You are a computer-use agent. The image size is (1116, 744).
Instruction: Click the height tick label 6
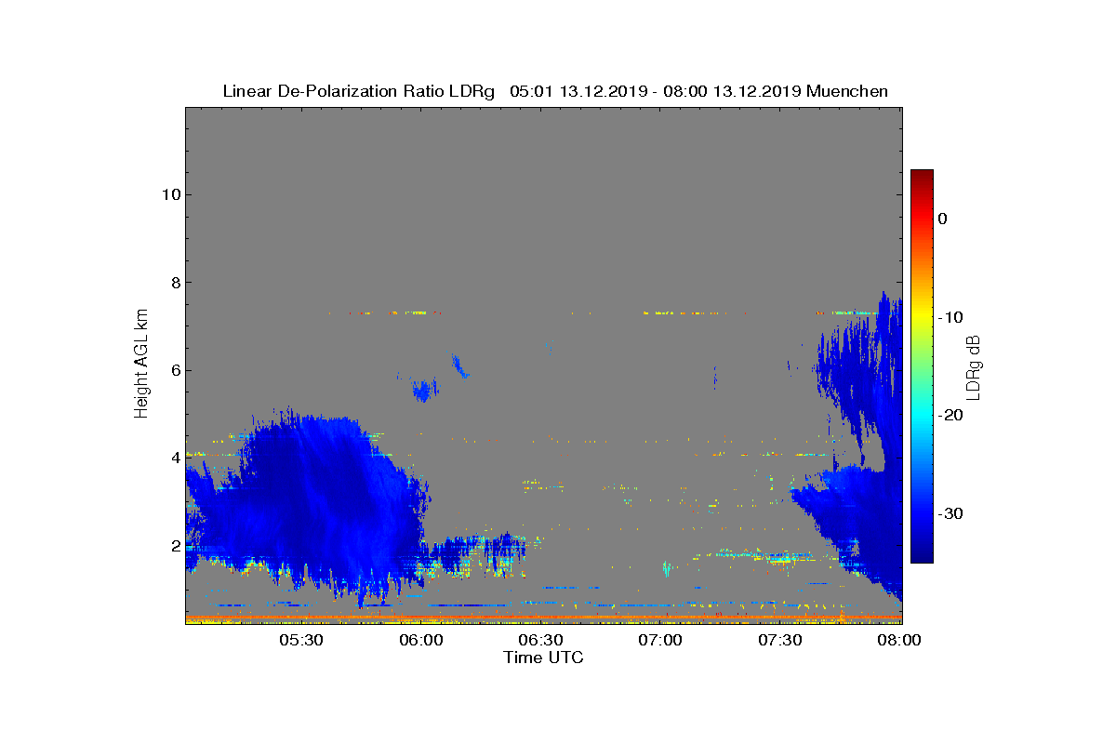coord(175,370)
